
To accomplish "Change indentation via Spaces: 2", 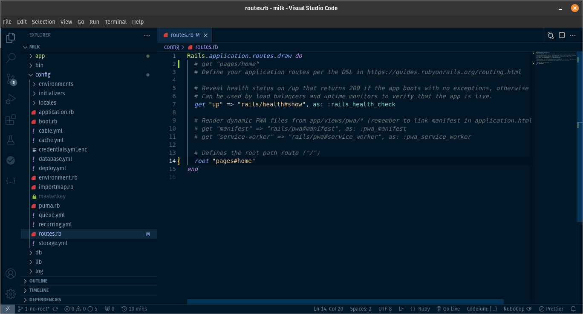I will [361, 309].
